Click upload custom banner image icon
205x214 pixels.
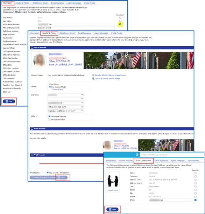[93, 79]
